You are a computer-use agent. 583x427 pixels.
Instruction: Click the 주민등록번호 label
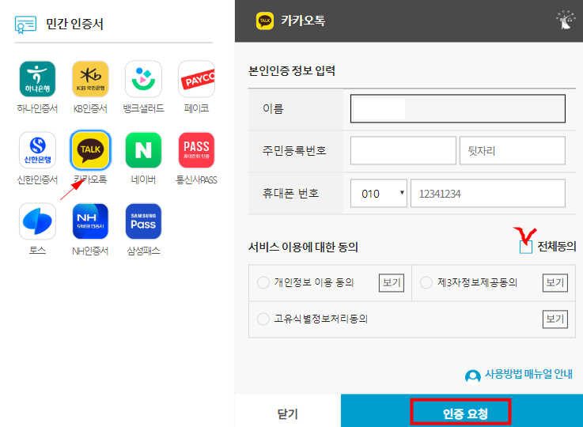pyautogui.click(x=294, y=150)
